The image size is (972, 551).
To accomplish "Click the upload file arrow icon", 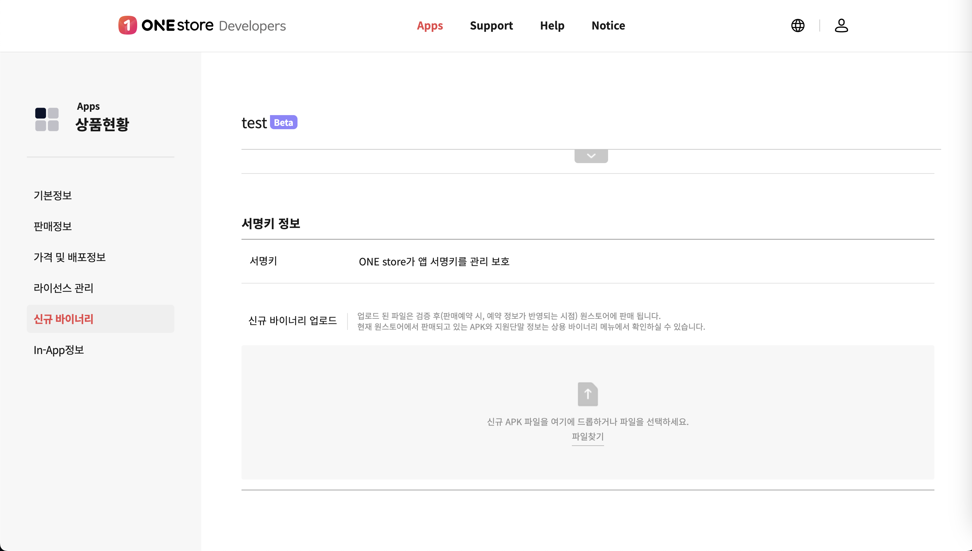I will pos(587,394).
